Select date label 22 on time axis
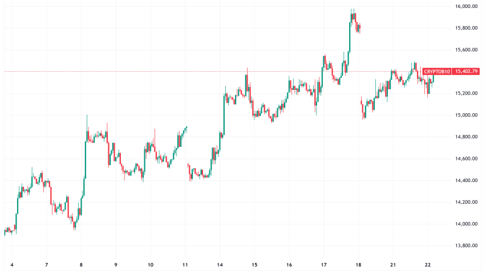 point(427,265)
